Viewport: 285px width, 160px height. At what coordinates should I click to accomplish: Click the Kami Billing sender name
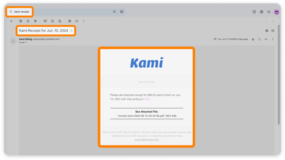[26, 39]
